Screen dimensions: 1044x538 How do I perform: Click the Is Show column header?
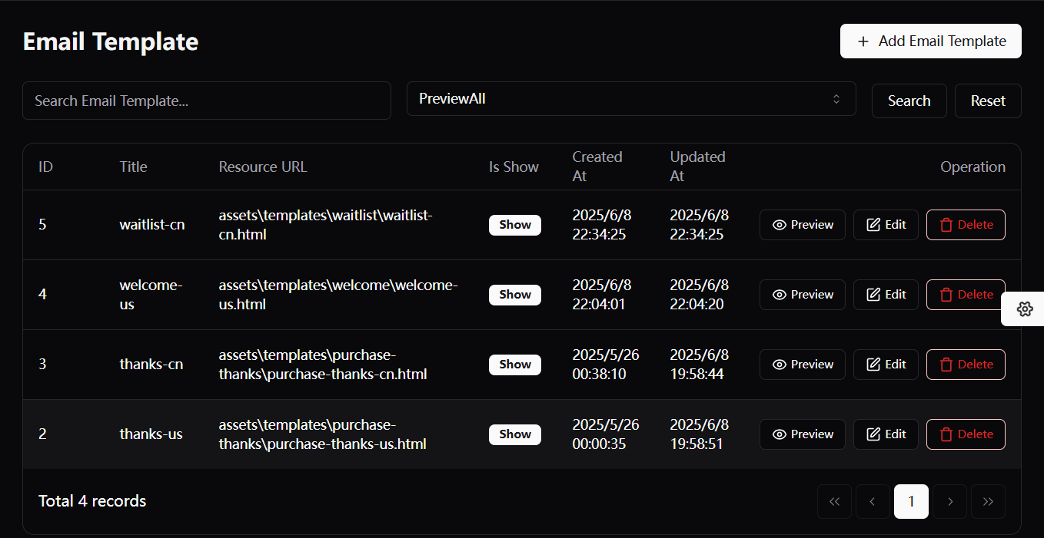(x=514, y=167)
